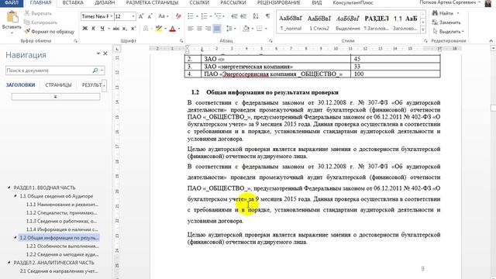Toggle strikethrough (abc) formatting
Image resolution: width=496 pixels, height=279 pixels.
pyautogui.click(x=116, y=29)
